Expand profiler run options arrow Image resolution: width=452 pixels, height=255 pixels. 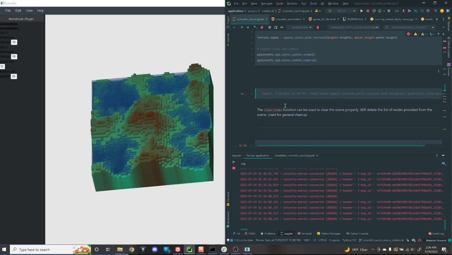click(x=384, y=11)
